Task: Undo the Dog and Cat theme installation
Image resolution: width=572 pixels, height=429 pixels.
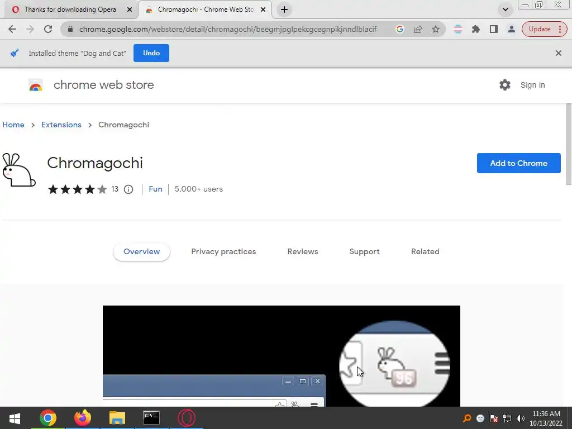Action: coord(151,53)
